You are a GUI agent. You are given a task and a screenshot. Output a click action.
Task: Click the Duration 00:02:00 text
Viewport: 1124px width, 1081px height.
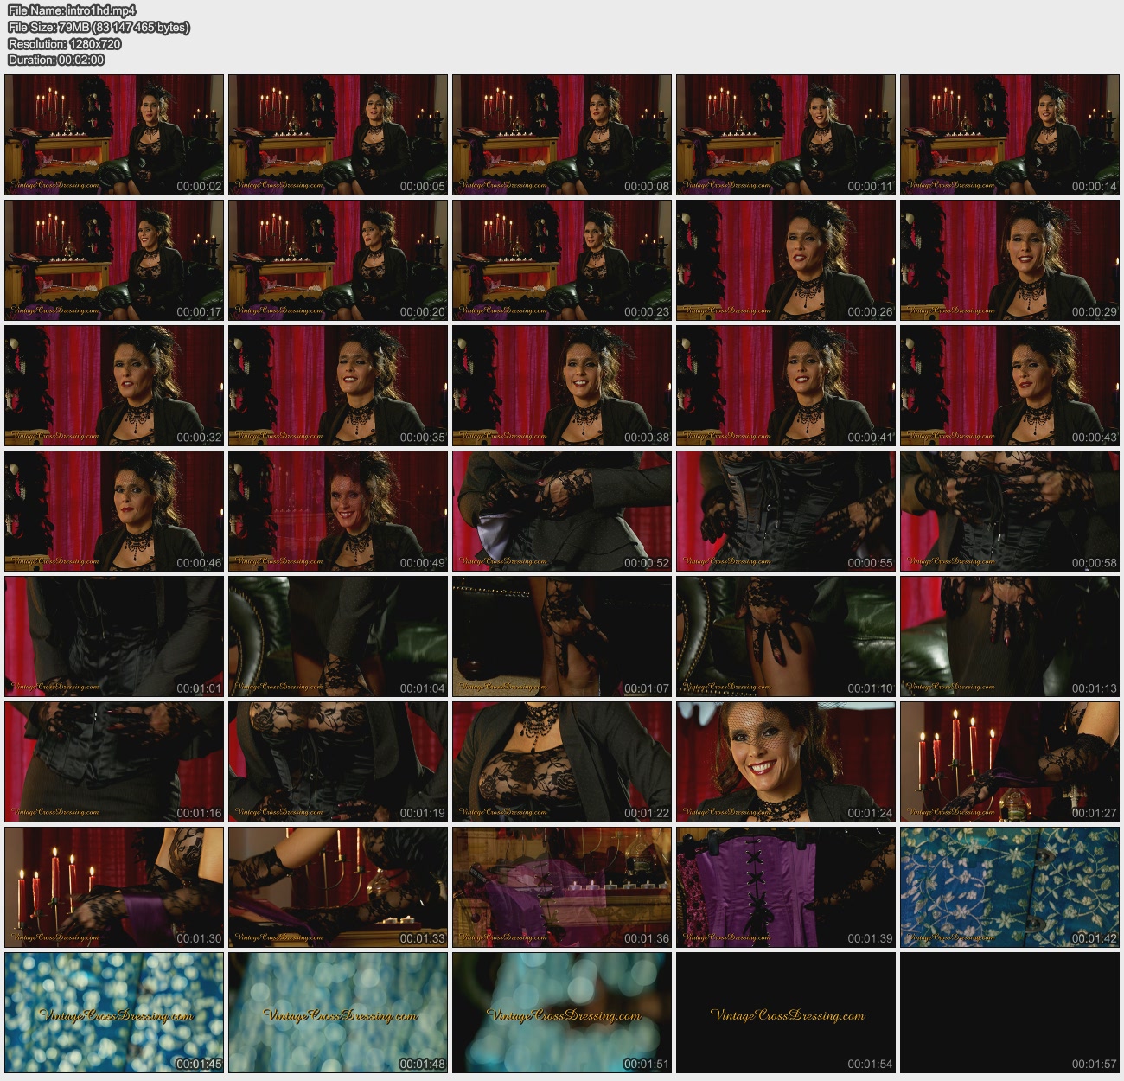(56, 60)
